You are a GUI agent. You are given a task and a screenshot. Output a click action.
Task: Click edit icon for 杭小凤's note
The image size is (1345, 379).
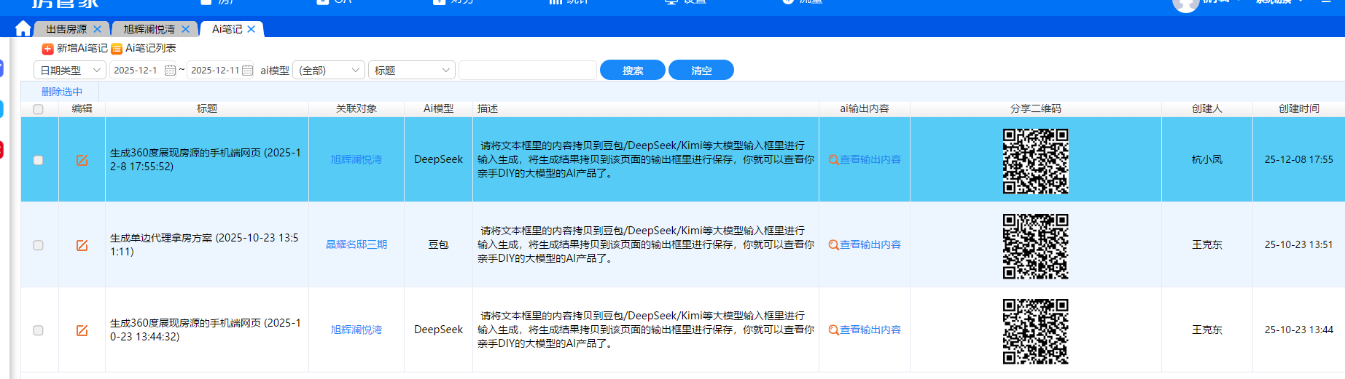point(82,160)
